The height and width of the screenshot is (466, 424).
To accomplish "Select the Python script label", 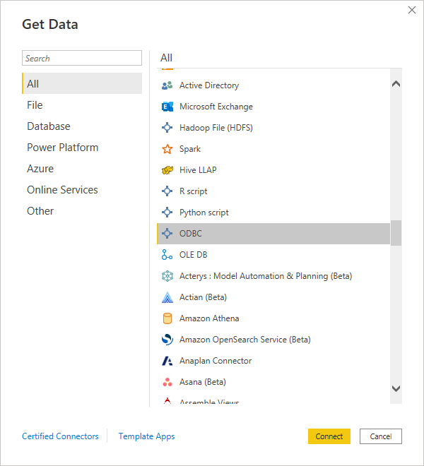I will (204, 213).
